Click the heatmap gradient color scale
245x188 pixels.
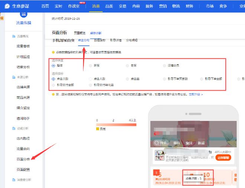(x=116, y=125)
